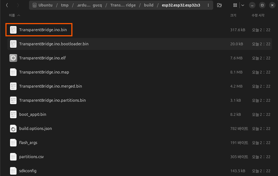The height and width of the screenshot is (176, 278).
Task: Switch to grid view icon
Action: coord(235,5)
